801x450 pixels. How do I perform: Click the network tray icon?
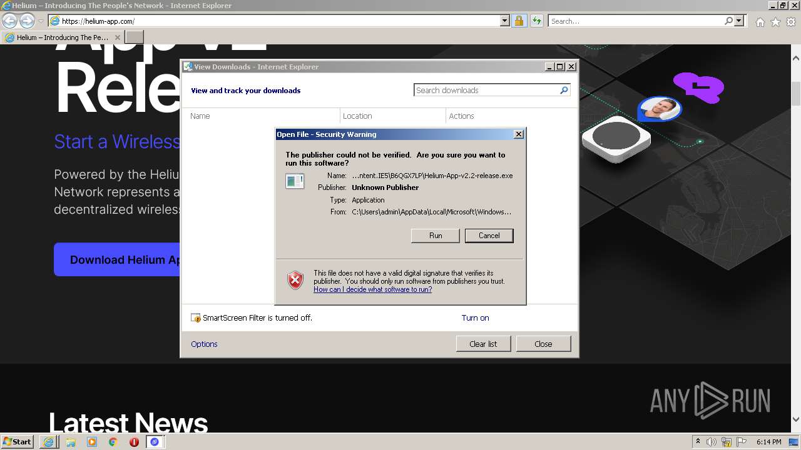(727, 442)
